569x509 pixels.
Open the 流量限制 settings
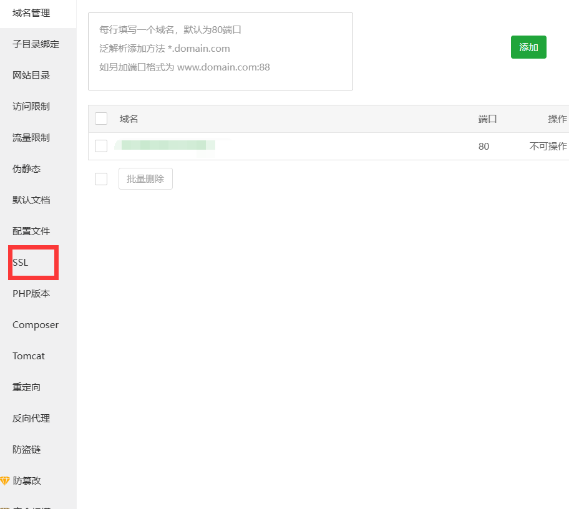[31, 138]
